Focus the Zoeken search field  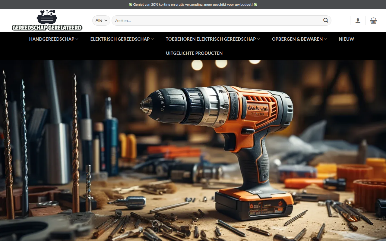(x=221, y=20)
